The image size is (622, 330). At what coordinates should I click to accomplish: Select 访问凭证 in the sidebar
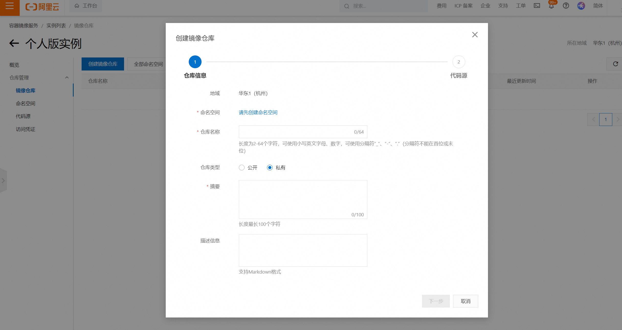tap(26, 129)
